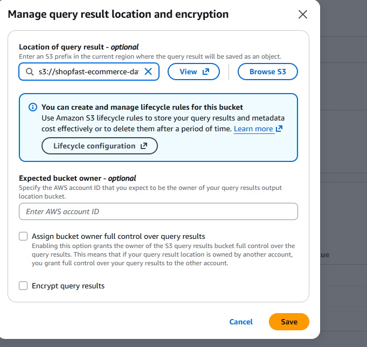Click the Encrypt query results label text
Screen dimensions: 367x347
[68, 286]
